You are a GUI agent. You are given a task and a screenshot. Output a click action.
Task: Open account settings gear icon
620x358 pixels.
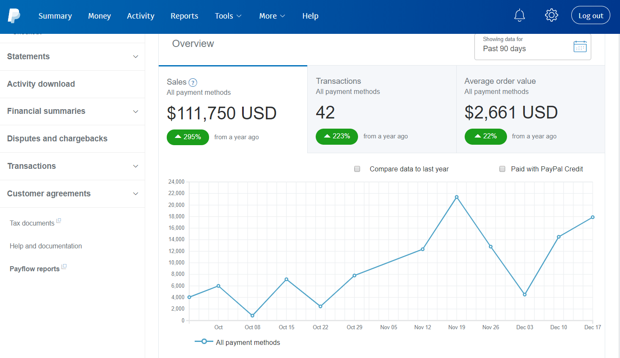point(551,16)
